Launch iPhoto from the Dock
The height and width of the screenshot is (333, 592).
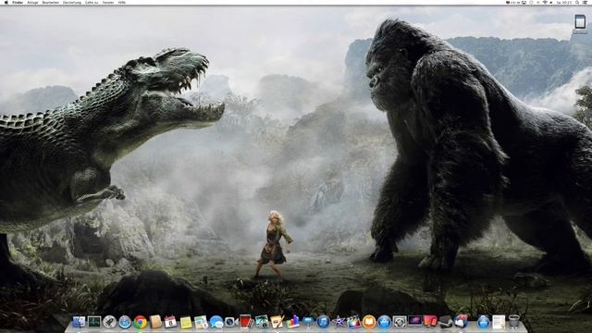coord(261,322)
